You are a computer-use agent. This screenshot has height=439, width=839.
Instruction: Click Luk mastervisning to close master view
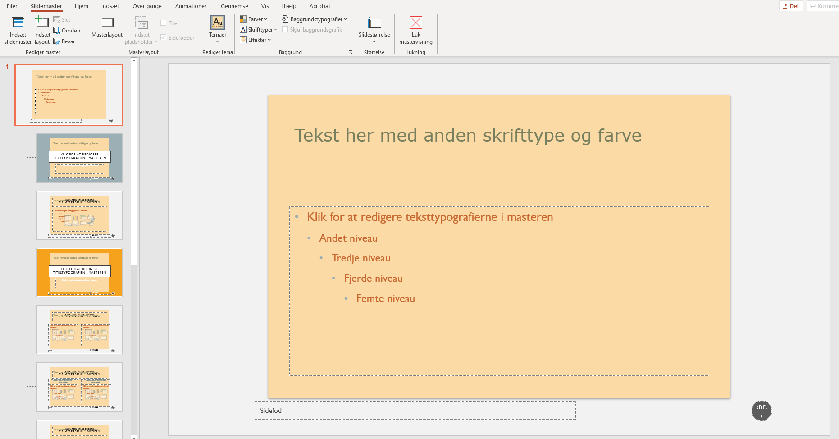point(415,30)
